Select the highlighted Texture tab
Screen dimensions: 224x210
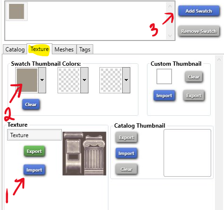[39, 49]
